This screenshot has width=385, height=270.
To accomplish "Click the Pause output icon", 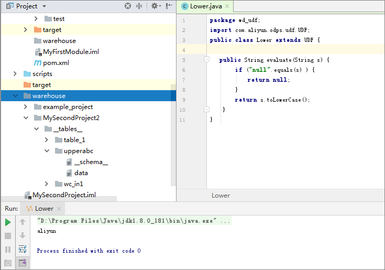I will click(8, 250).
